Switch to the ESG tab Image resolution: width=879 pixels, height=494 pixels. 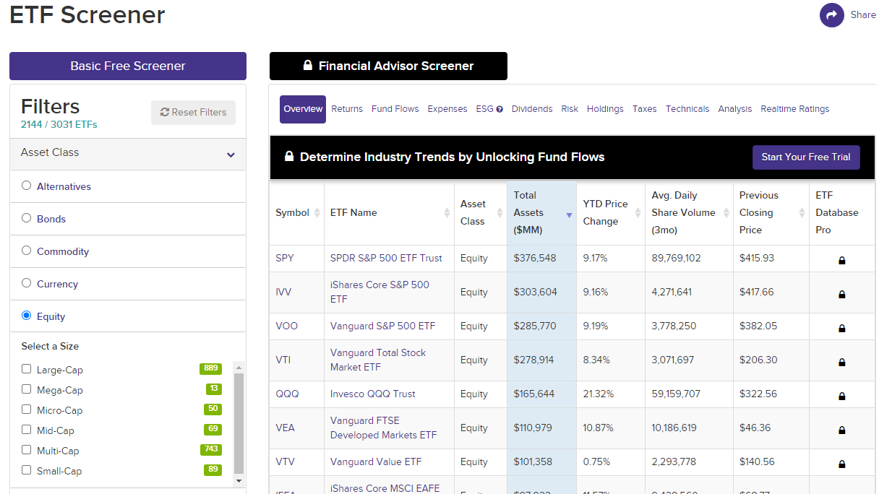pyautogui.click(x=484, y=109)
